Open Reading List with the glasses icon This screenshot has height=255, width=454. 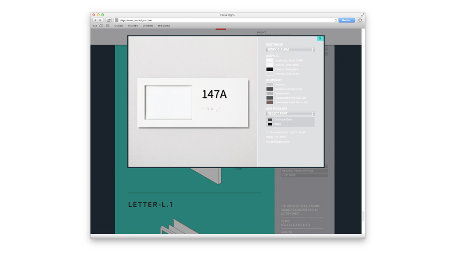coord(94,25)
